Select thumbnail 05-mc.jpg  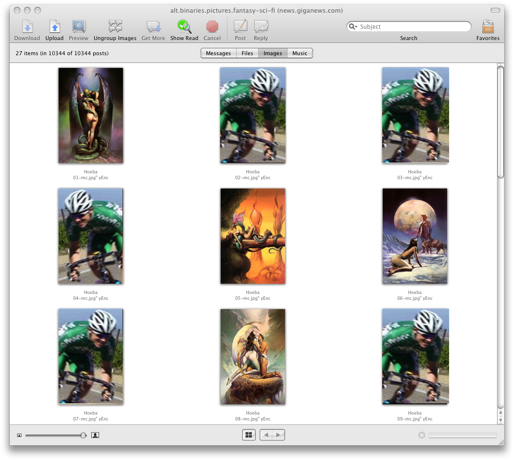253,236
